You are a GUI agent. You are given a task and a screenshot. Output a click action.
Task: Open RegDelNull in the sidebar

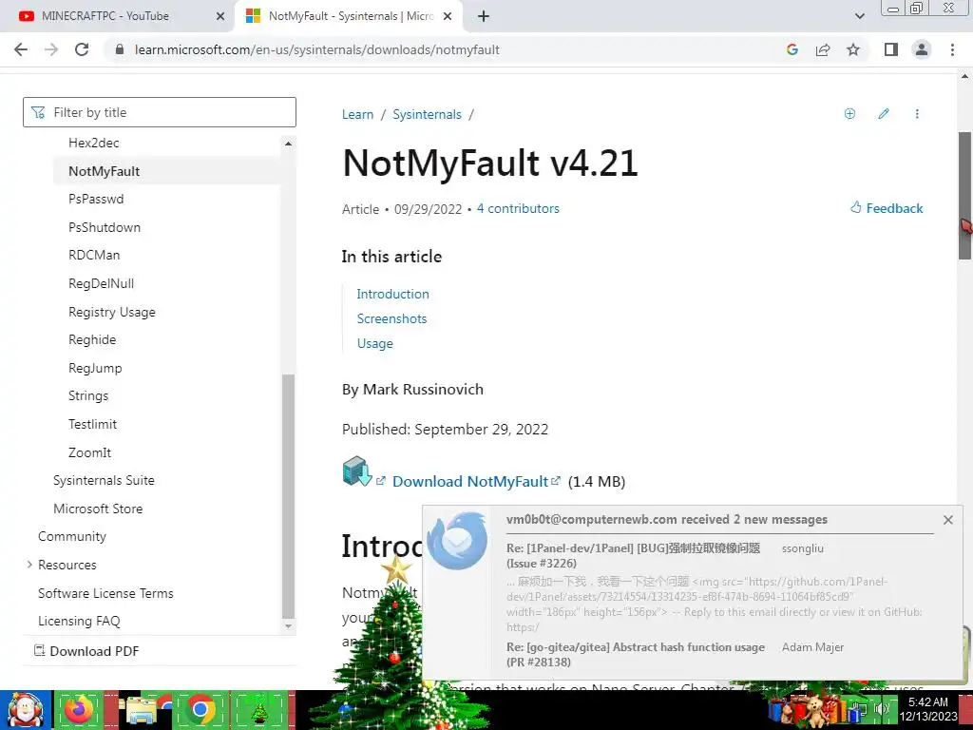point(101,283)
